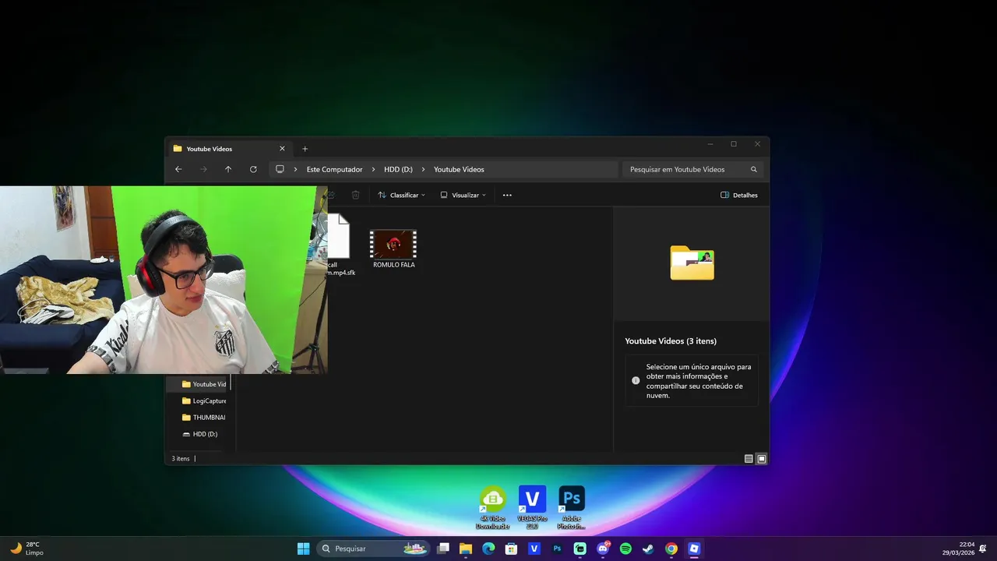
Task: Add a new File Explorer tab
Action: point(305,149)
